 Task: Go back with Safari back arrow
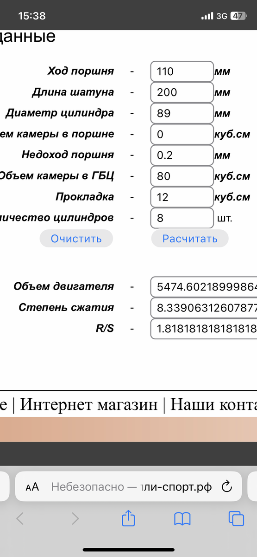click(20, 518)
